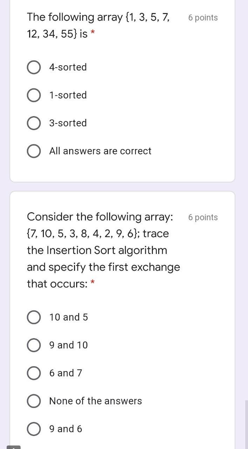Screen dimensions: 248x449
Task: Click the first question's text area
Action: [98, 25]
